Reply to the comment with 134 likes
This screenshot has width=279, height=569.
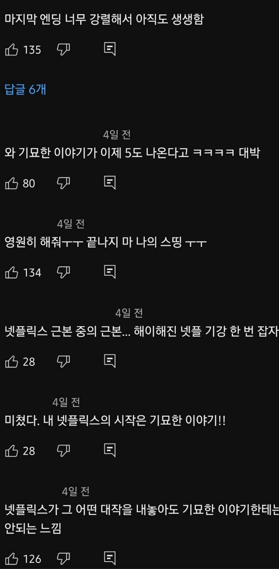coord(109,272)
